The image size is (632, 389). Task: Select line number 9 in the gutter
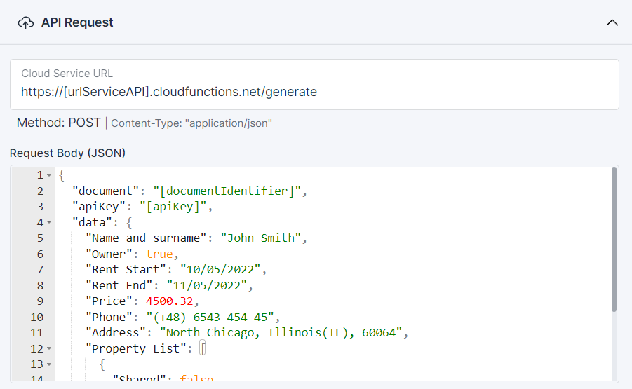coord(40,301)
